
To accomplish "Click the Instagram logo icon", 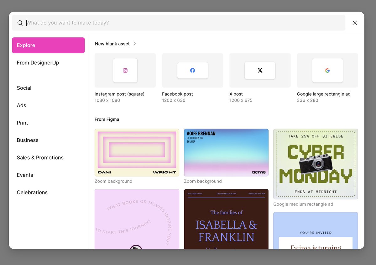I will 125,71.
